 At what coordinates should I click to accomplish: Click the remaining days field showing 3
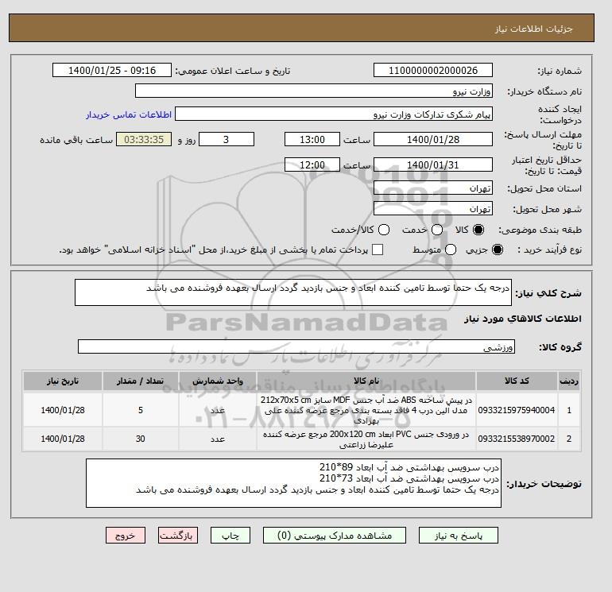coord(227,139)
